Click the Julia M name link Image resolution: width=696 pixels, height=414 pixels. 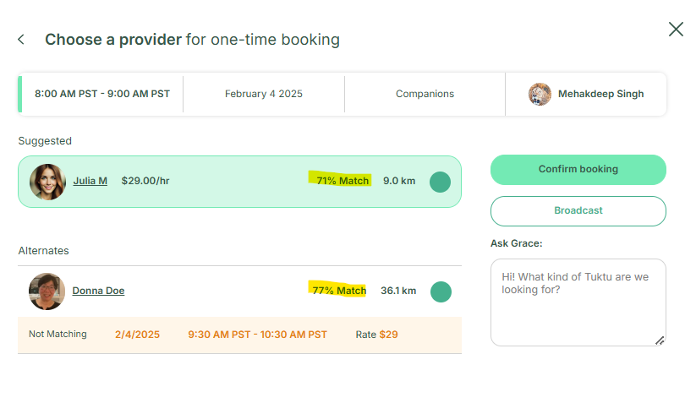coord(90,181)
